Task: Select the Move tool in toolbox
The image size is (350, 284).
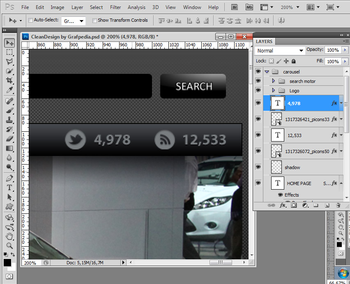Action: (9, 43)
